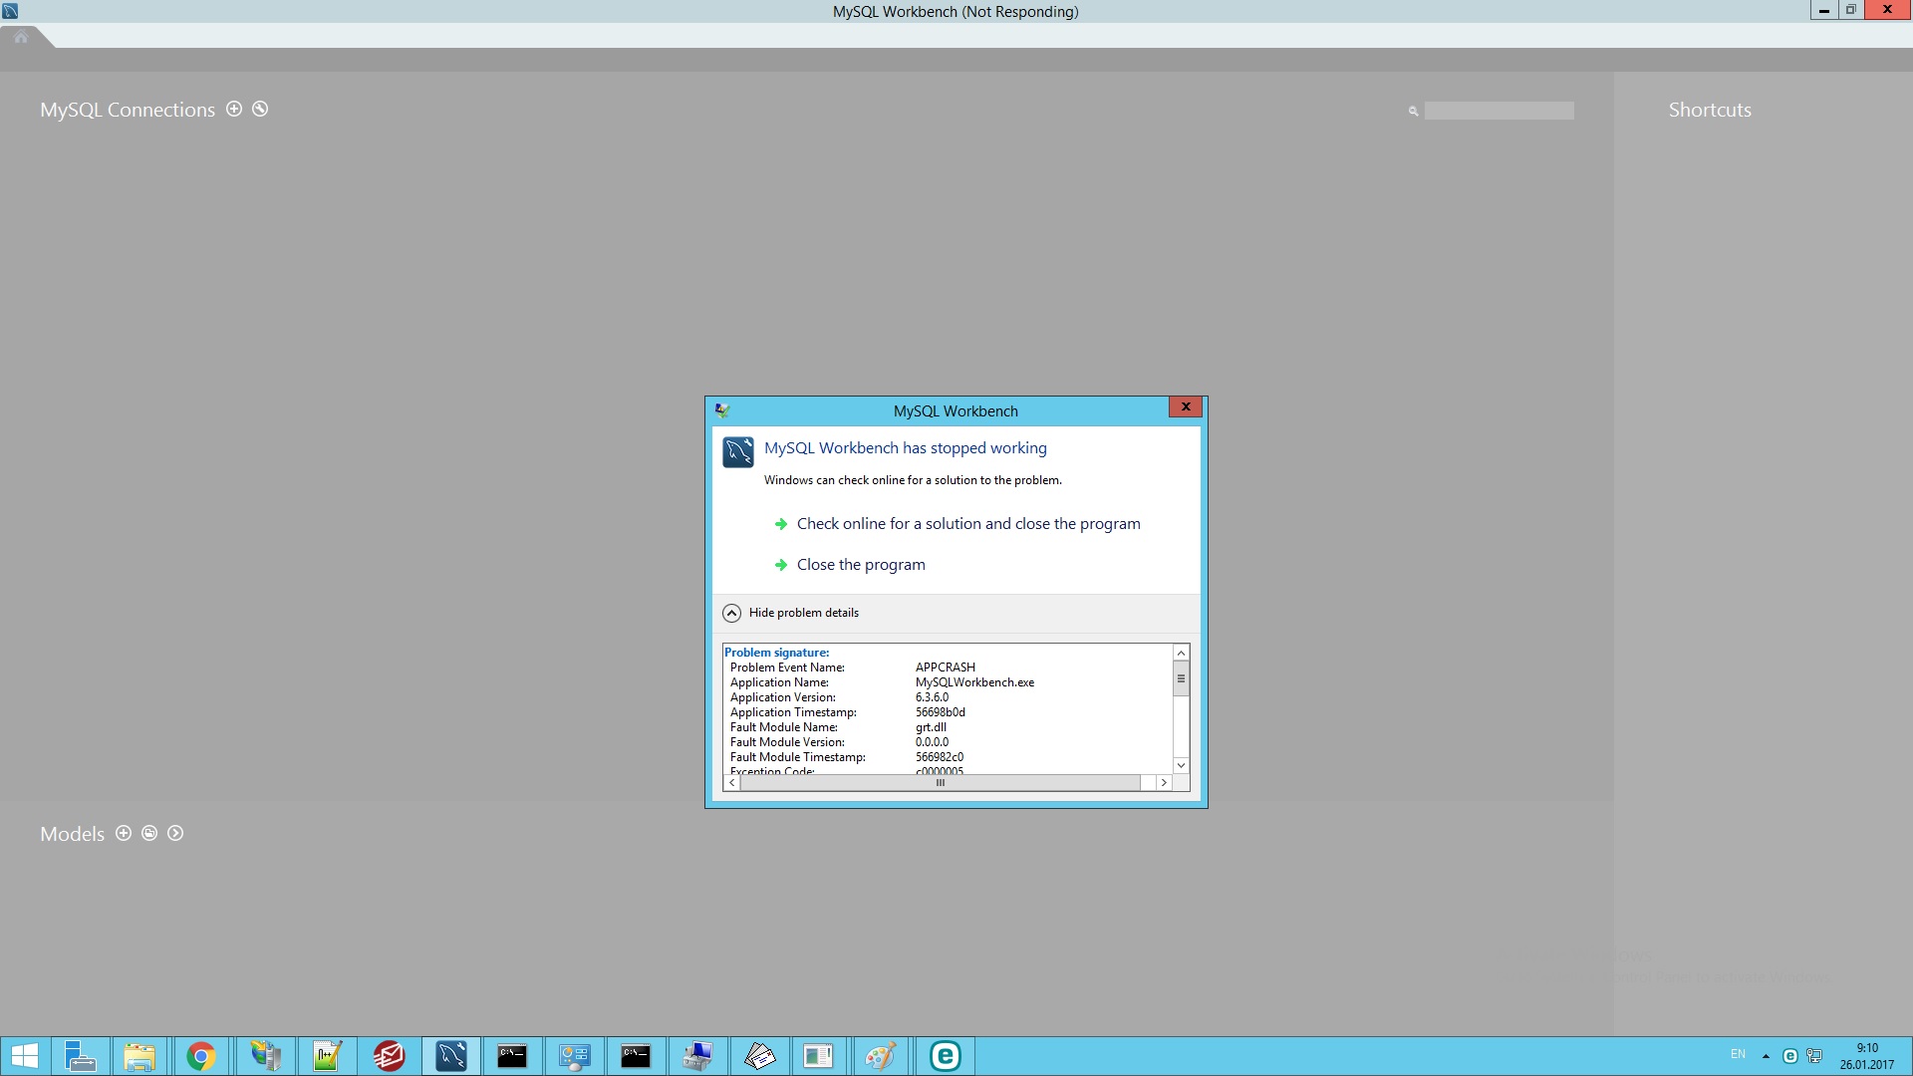Viewport: 1913px width, 1076px height.
Task: Open the clock showing 9:10
Action: [1867, 1056]
